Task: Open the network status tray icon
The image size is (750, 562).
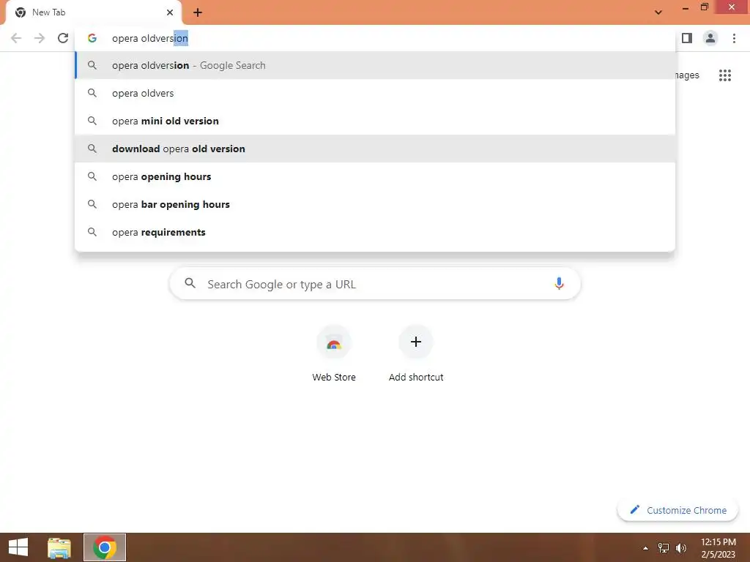Action: pos(664,547)
